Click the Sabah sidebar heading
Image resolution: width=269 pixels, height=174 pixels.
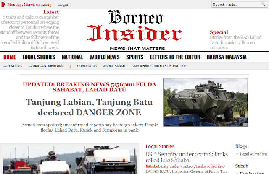[242, 166]
